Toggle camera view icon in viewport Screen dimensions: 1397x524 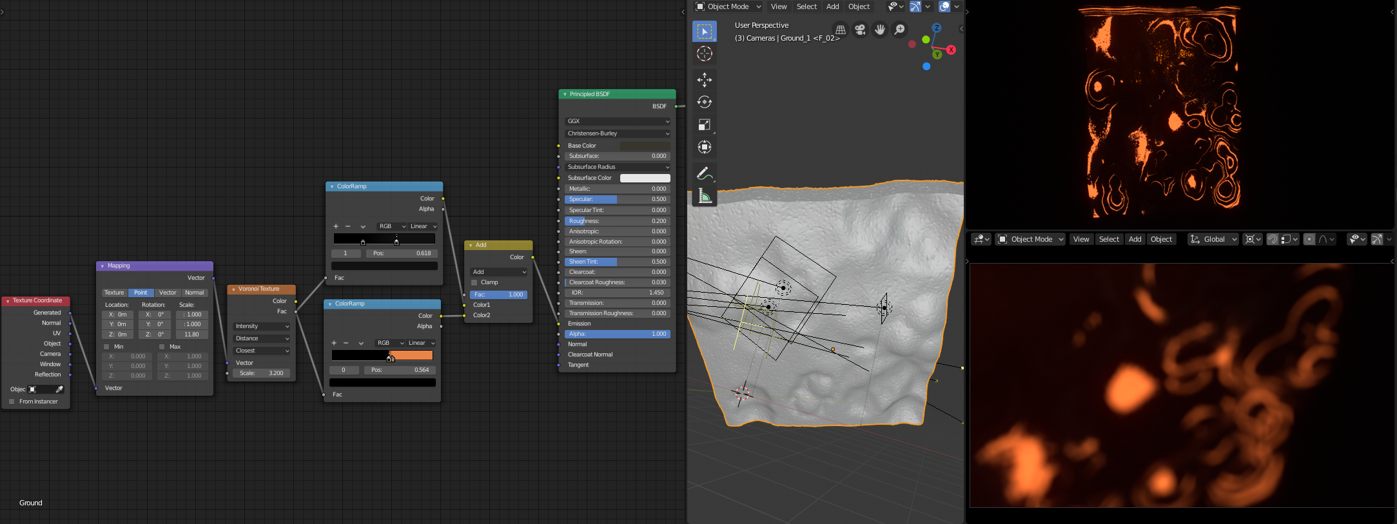(x=860, y=30)
